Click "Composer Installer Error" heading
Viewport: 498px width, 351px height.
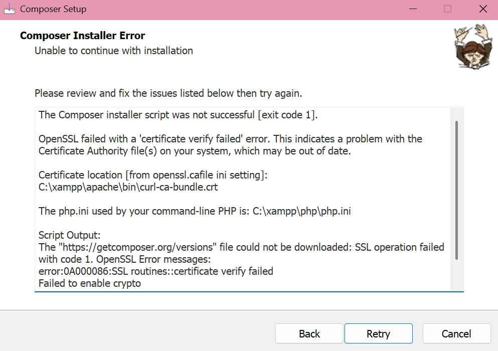(x=83, y=36)
